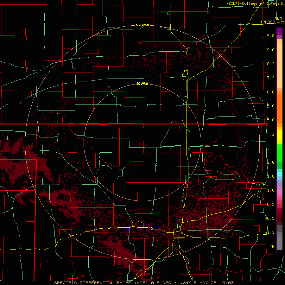Viewport: 285px width, 285px height.
Task: Click the 9.8 scale value
Action: [x=271, y=35]
